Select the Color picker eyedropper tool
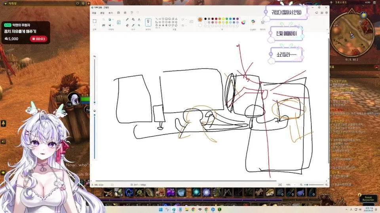 (133, 25)
